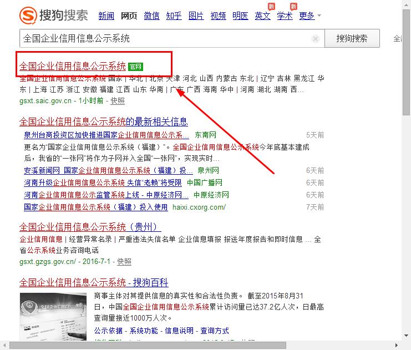Open the 学术 search tab
Screen dimensions: 411x350
pos(285,16)
